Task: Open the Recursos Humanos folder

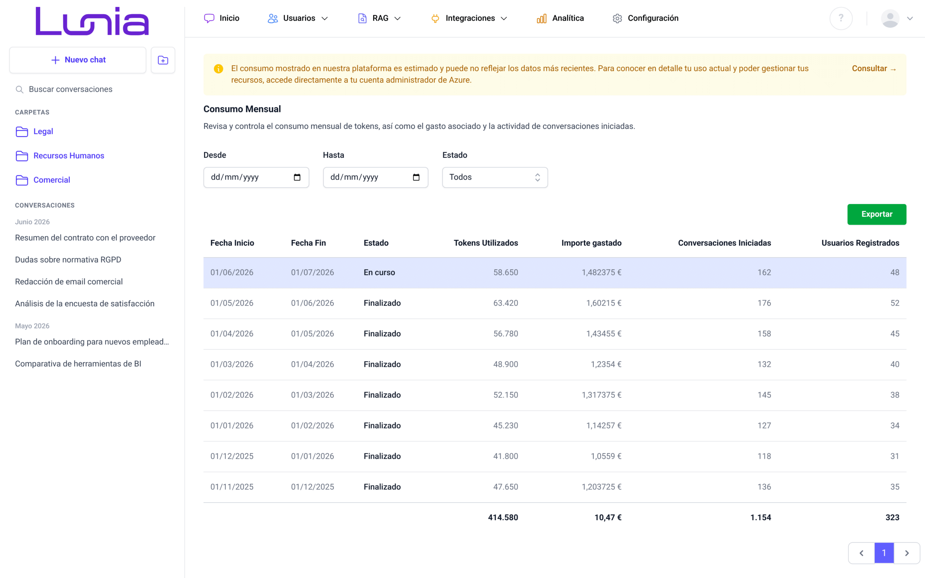Action: (x=60, y=156)
